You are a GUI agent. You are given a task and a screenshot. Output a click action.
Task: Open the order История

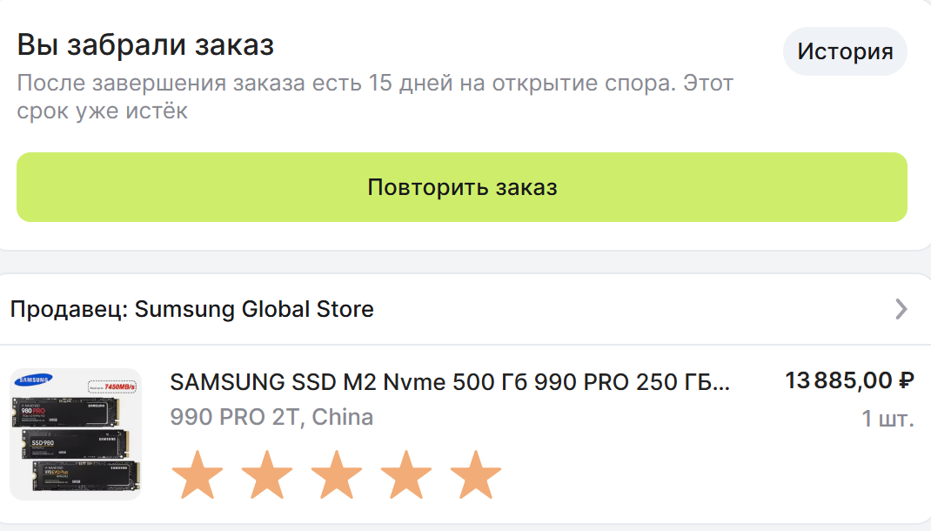click(845, 51)
